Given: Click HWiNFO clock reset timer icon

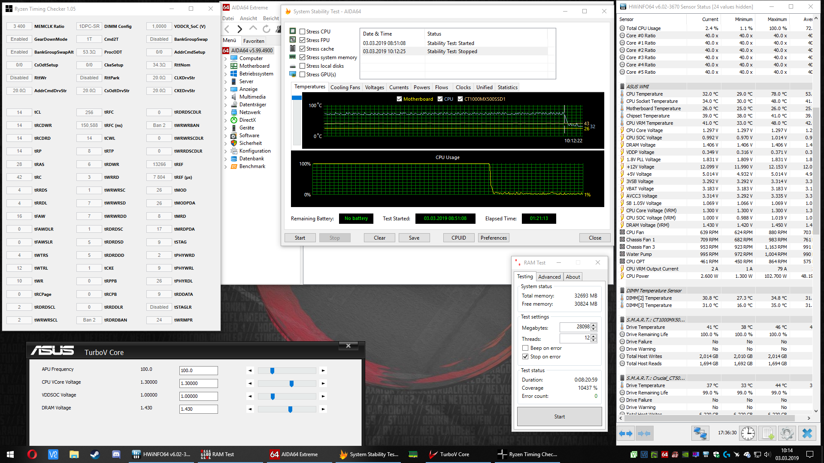Looking at the screenshot, I should [x=748, y=433].
